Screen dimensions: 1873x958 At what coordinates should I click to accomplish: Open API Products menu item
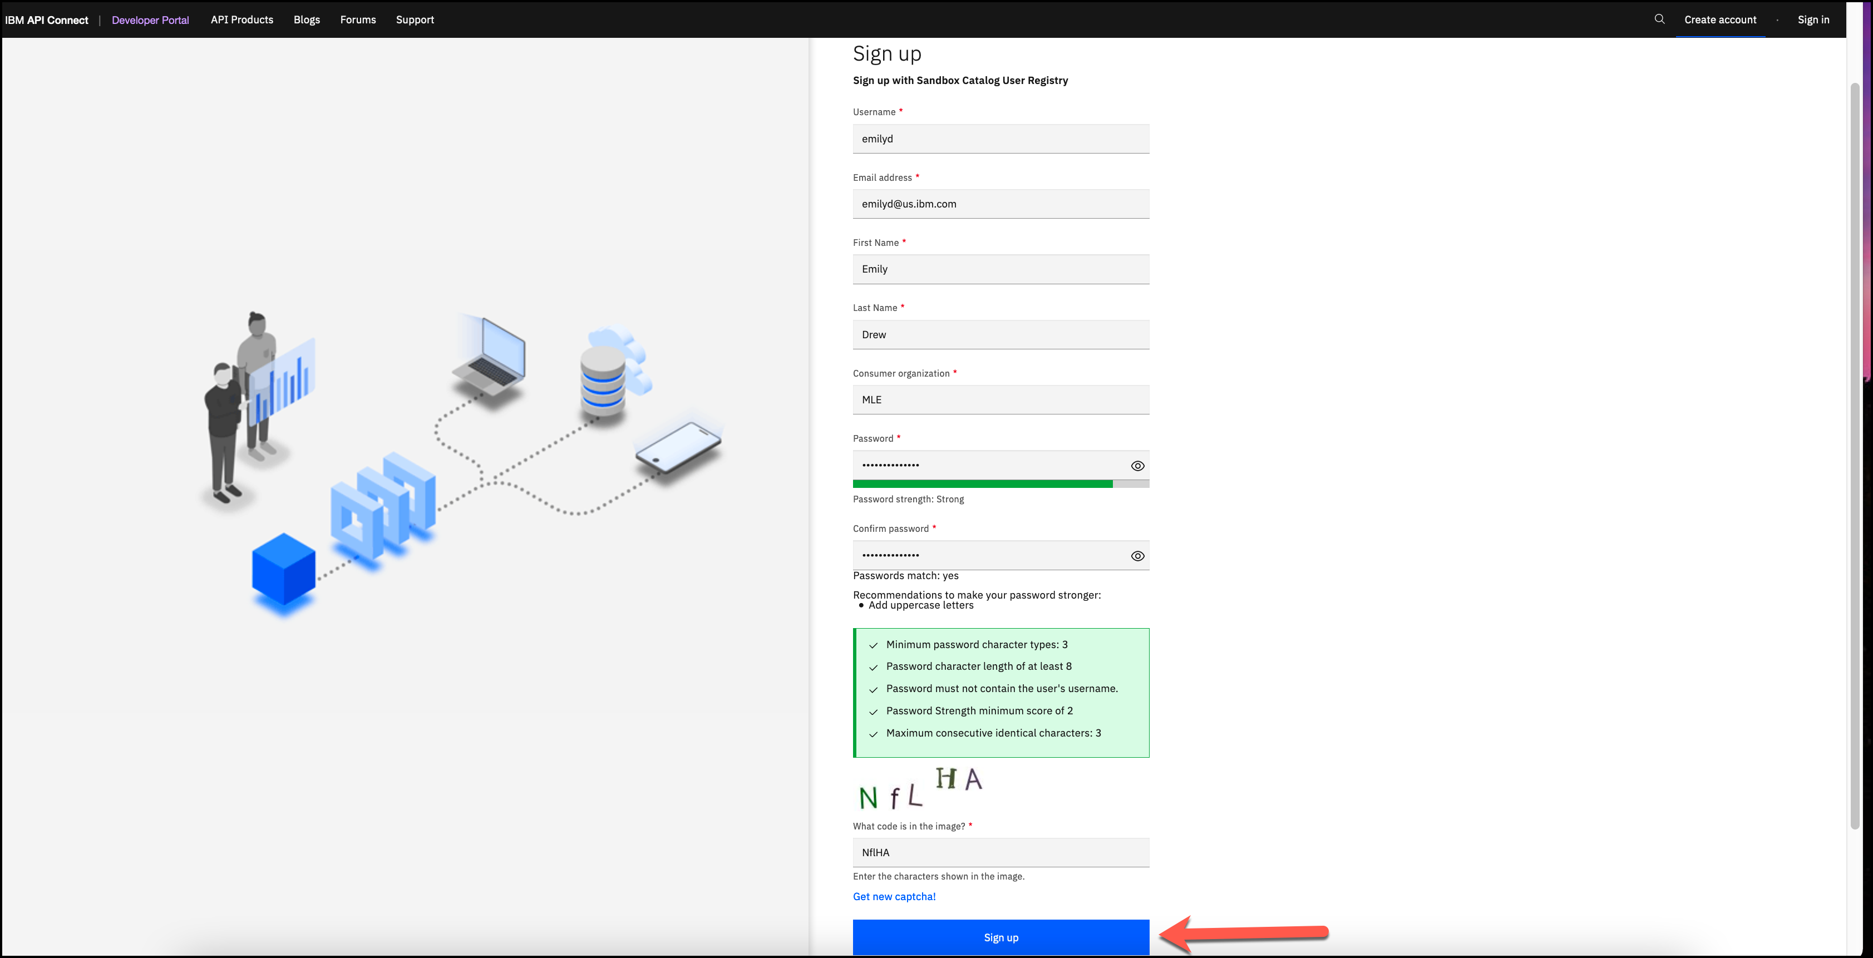point(241,19)
